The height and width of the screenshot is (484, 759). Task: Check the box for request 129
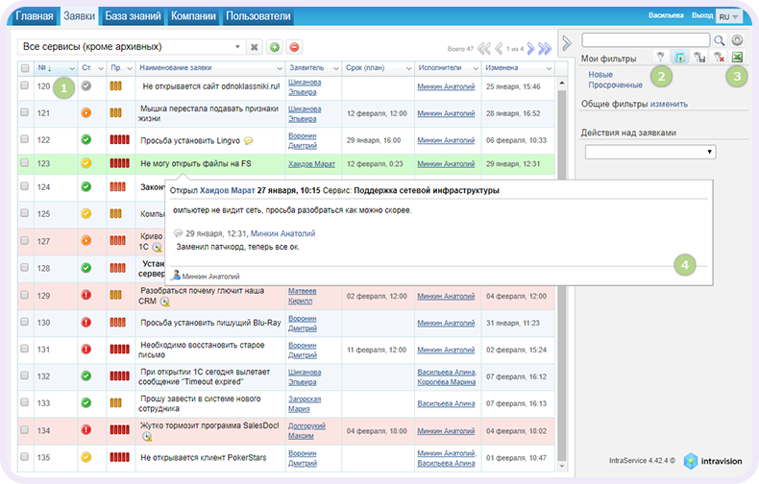tap(24, 294)
